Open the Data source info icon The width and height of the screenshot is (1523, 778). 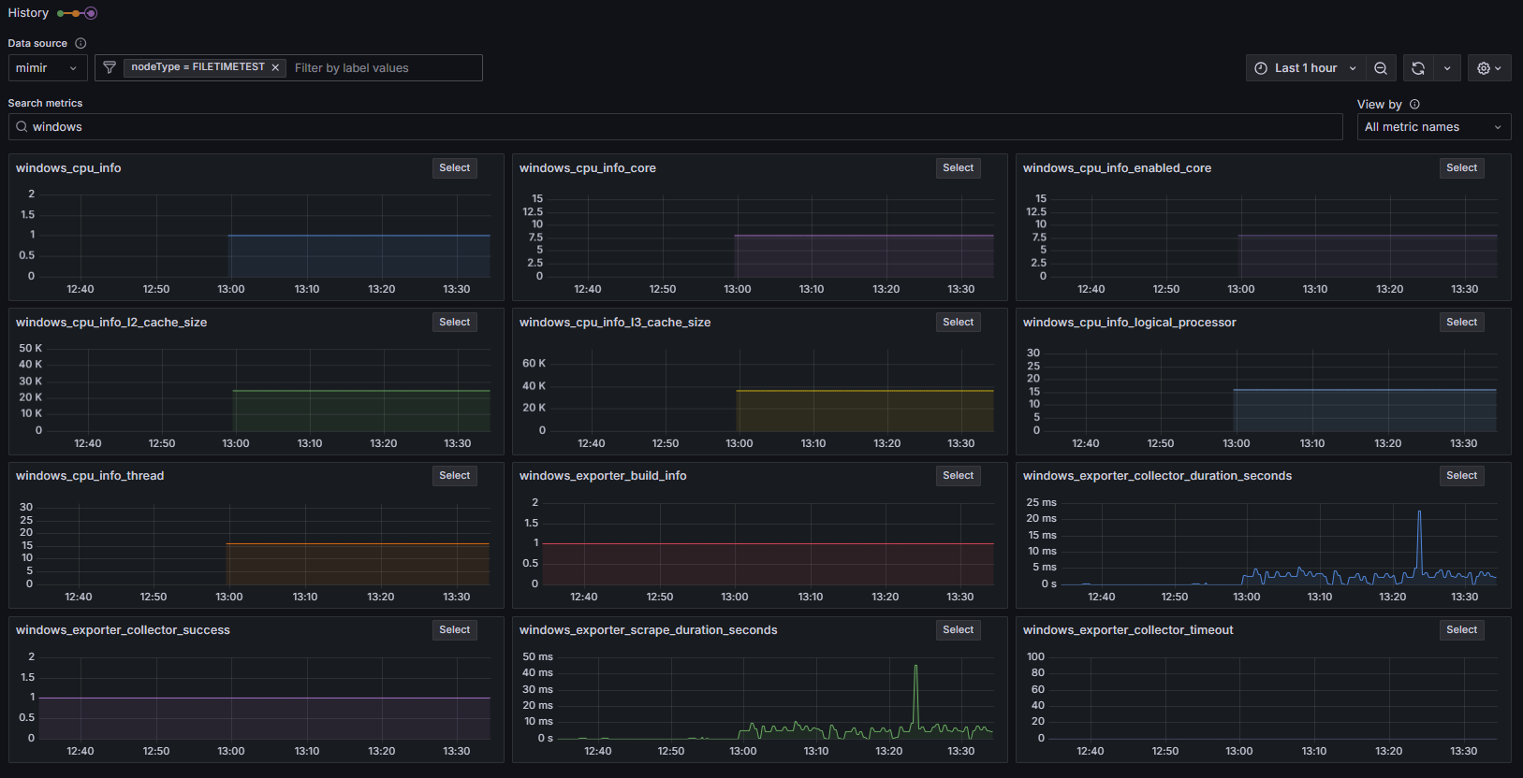pyautogui.click(x=81, y=43)
